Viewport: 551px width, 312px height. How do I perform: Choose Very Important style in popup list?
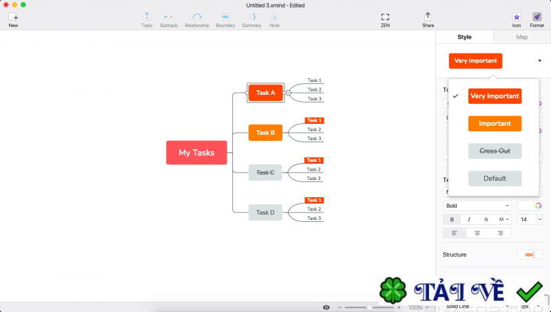click(495, 96)
